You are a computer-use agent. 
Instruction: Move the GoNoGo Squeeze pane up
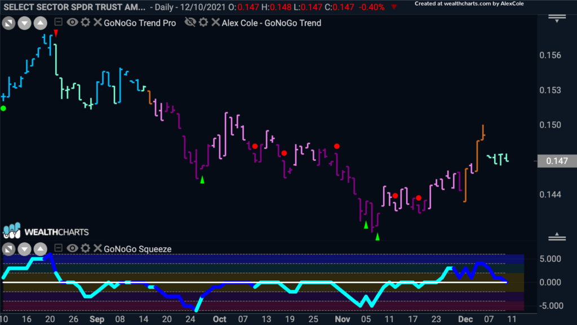[40, 249]
